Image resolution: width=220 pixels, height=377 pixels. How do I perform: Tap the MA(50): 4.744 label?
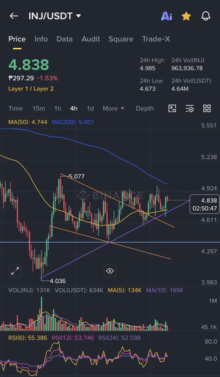click(28, 122)
